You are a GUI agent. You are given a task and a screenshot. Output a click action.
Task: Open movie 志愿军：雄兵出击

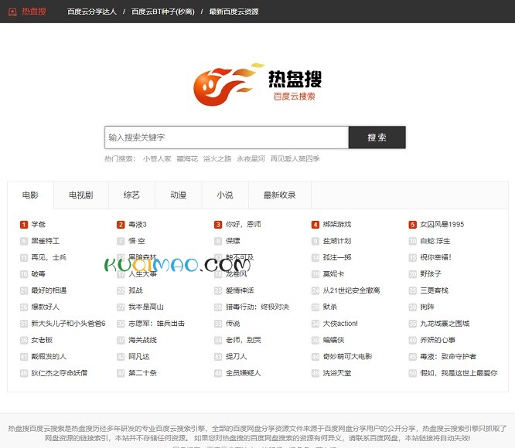(157, 324)
